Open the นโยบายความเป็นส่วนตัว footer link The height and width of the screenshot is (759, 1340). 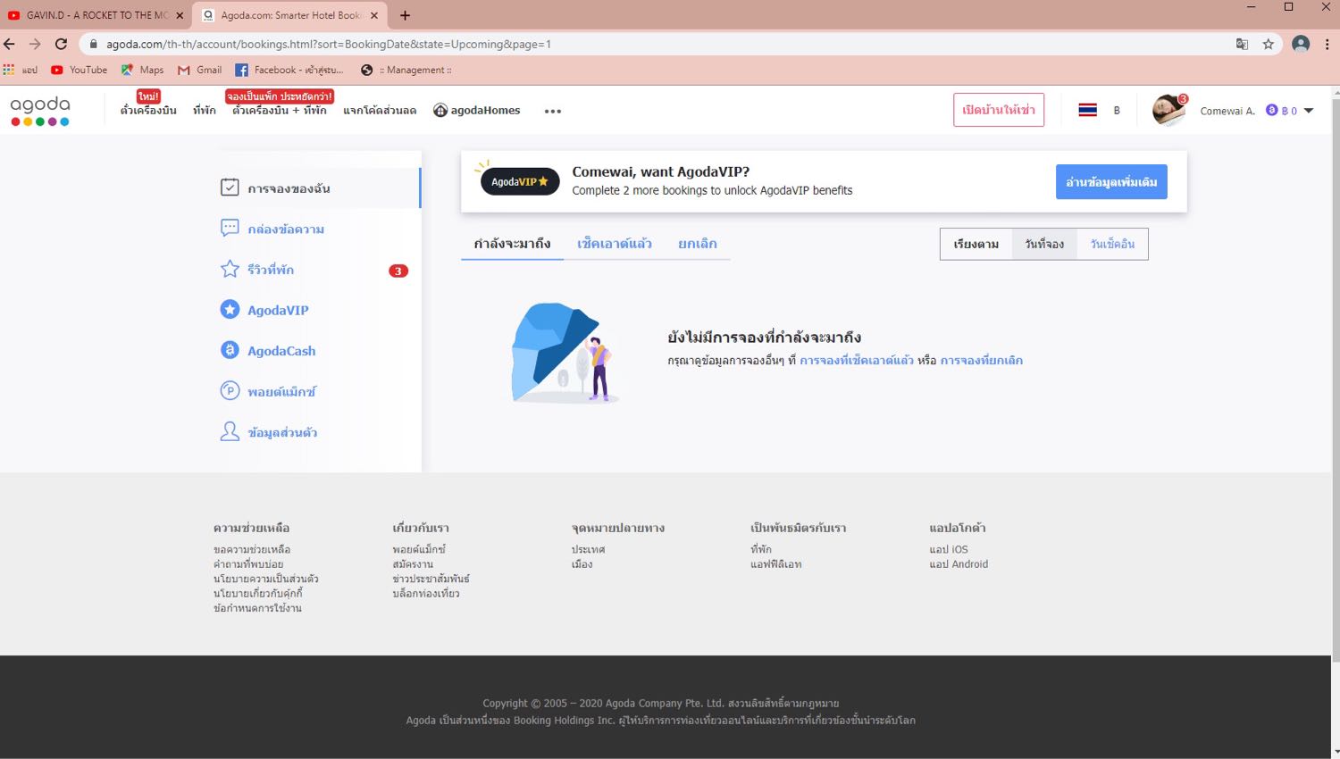point(266,579)
